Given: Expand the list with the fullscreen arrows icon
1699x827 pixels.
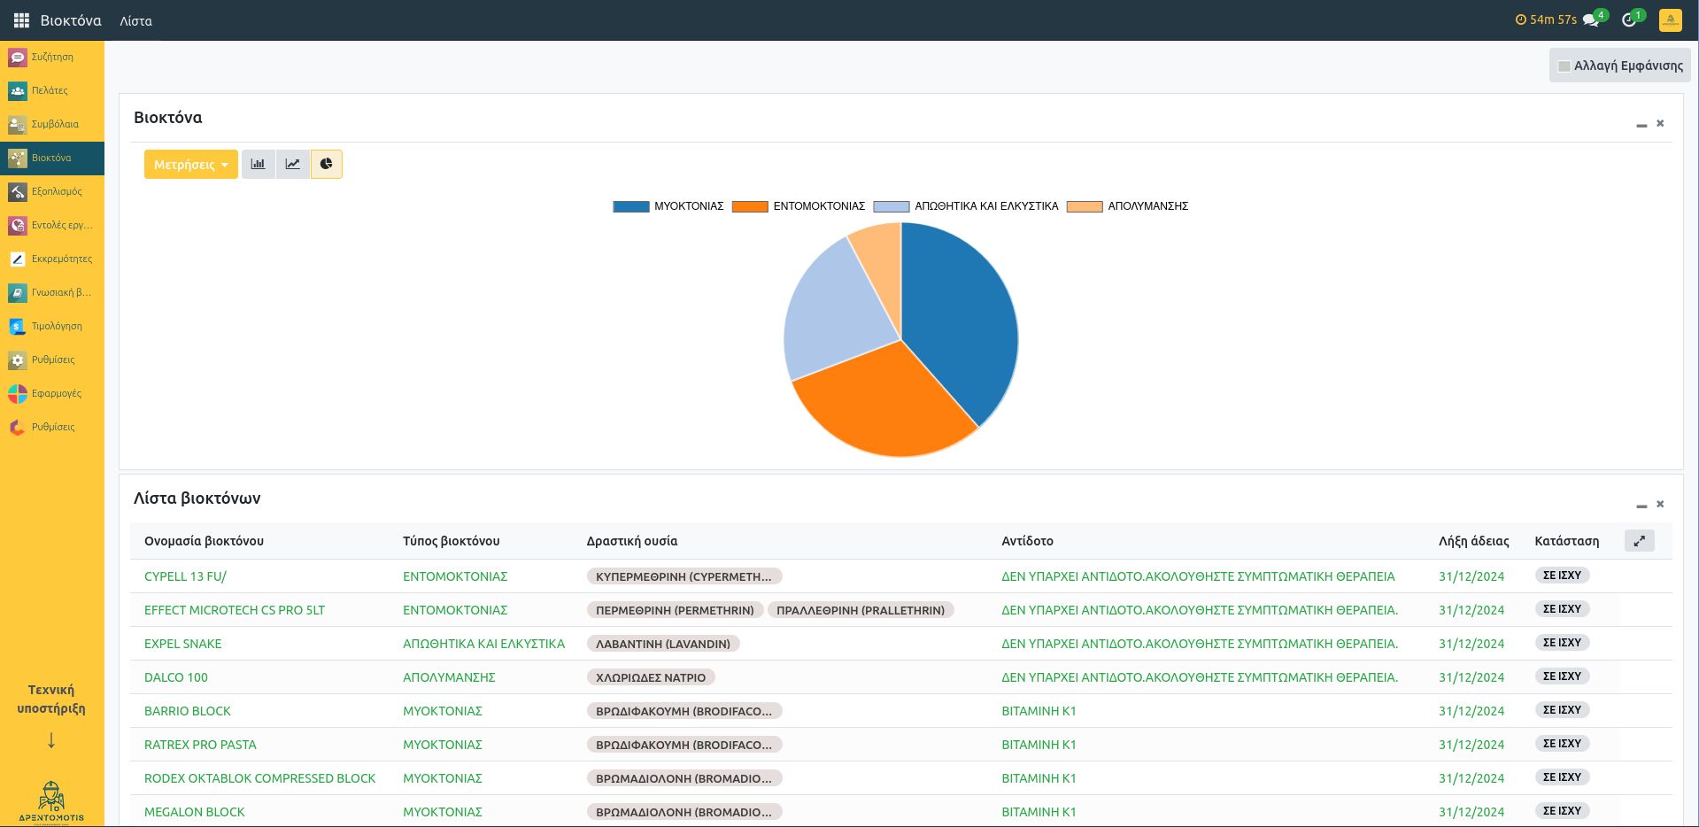Looking at the screenshot, I should tap(1640, 540).
